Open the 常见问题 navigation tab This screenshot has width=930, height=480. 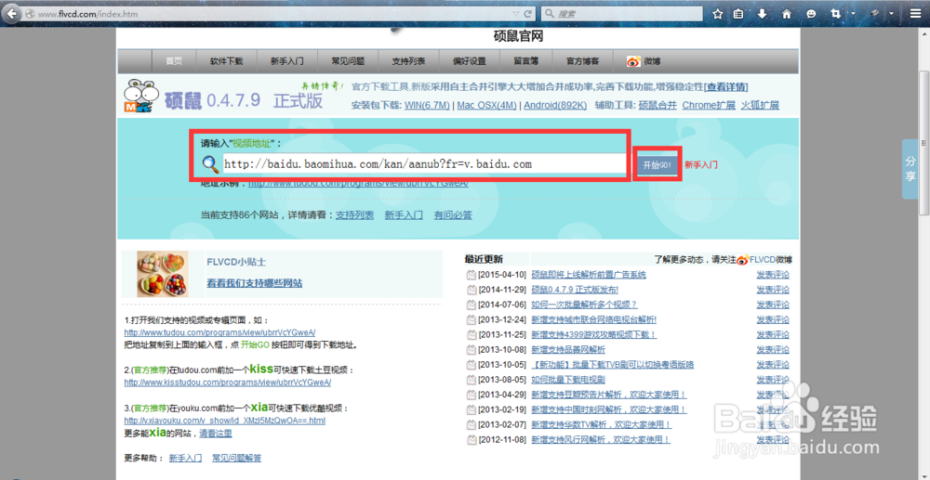[348, 61]
